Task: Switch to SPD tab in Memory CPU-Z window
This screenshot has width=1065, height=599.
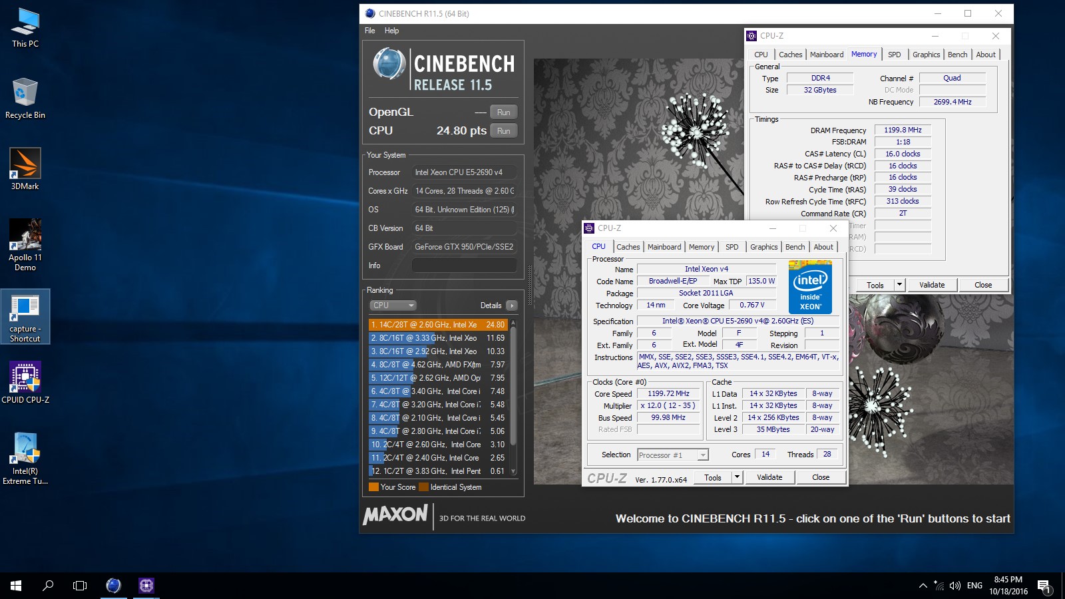Action: 895,55
